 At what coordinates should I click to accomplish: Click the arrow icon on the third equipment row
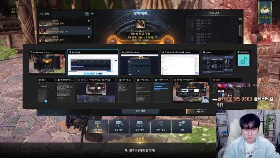(x=89, y=37)
